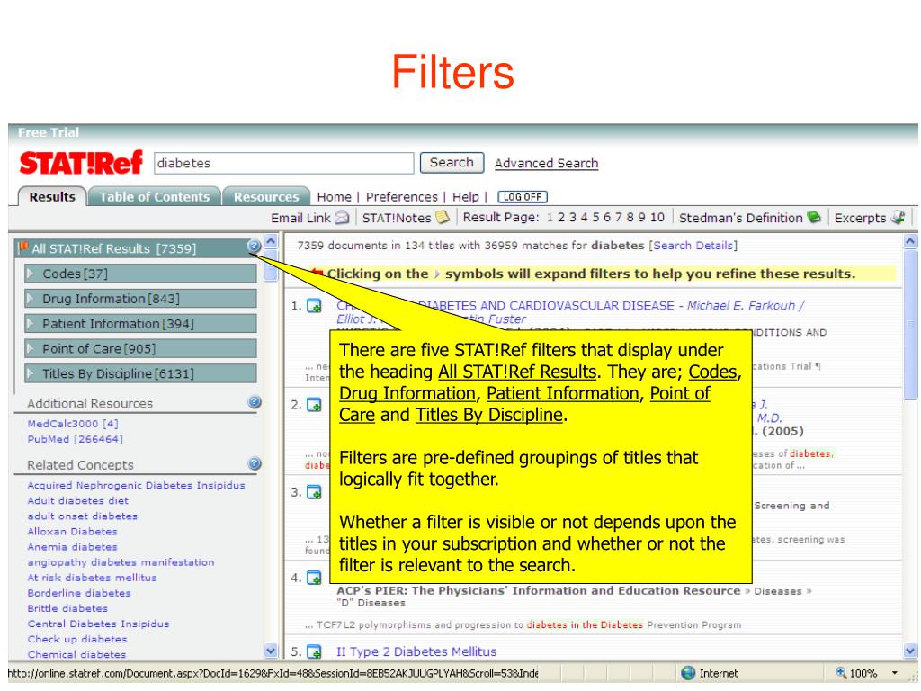Open Alloxan Diabetes concept
The height and width of the screenshot is (691, 921).
(x=72, y=531)
